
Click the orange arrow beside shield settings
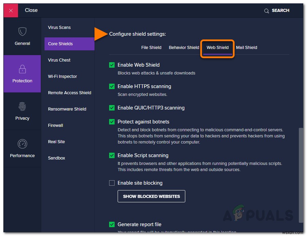click(x=101, y=34)
